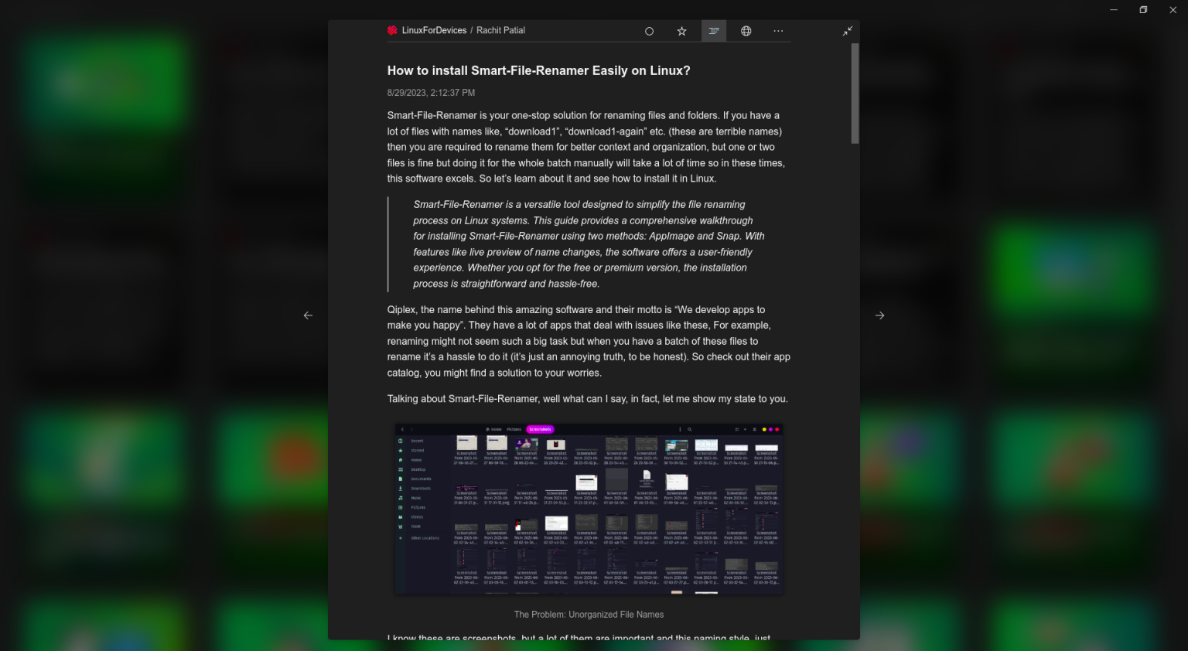Star this article
The width and height of the screenshot is (1188, 651).
click(681, 31)
